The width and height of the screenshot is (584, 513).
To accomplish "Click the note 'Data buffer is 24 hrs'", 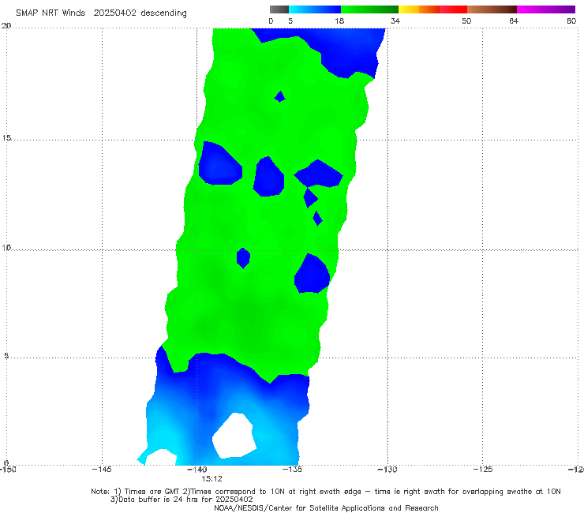I will (x=158, y=500).
